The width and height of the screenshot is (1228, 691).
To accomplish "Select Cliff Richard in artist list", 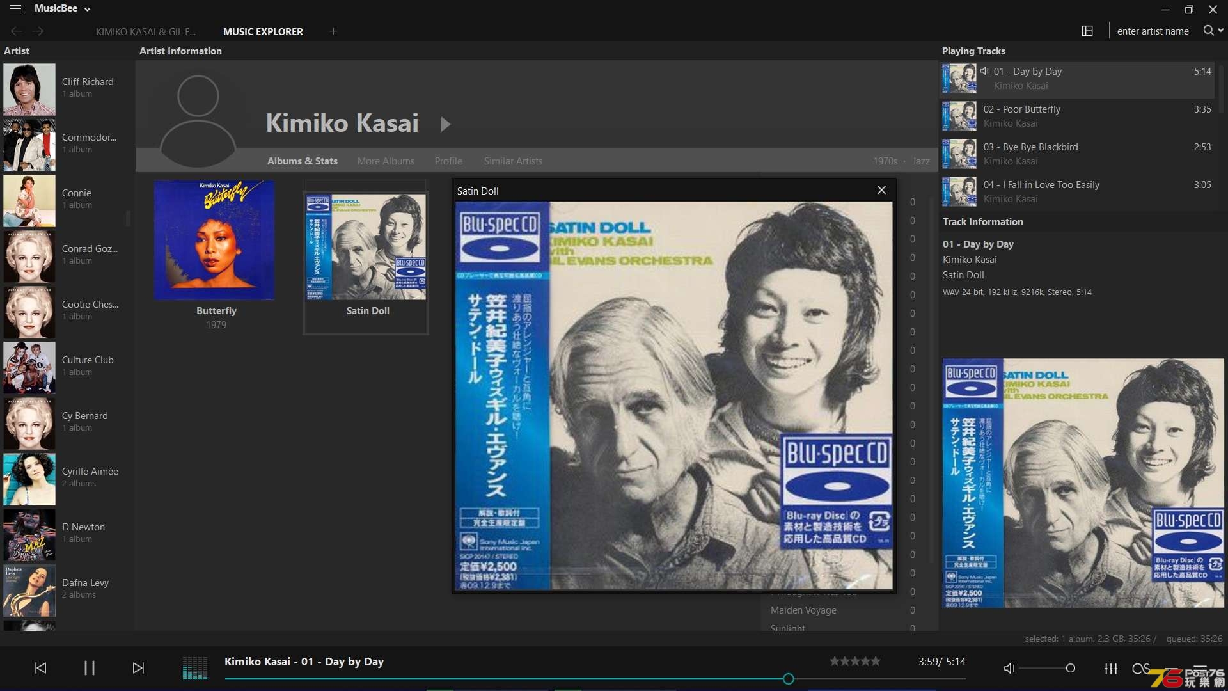I will click(x=66, y=89).
